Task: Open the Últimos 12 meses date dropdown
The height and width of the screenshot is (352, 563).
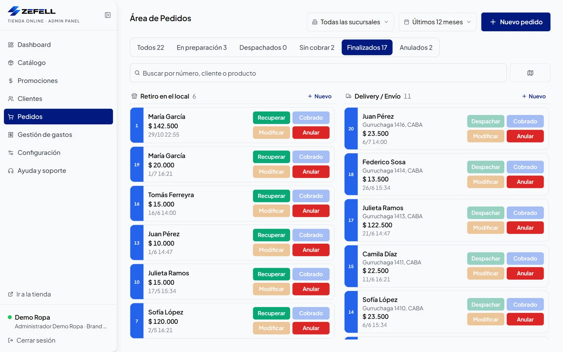Action: pos(437,22)
